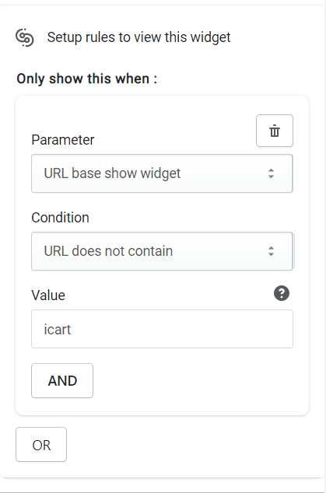
Task: Delete this rule with the trash icon
Action: 275,131
